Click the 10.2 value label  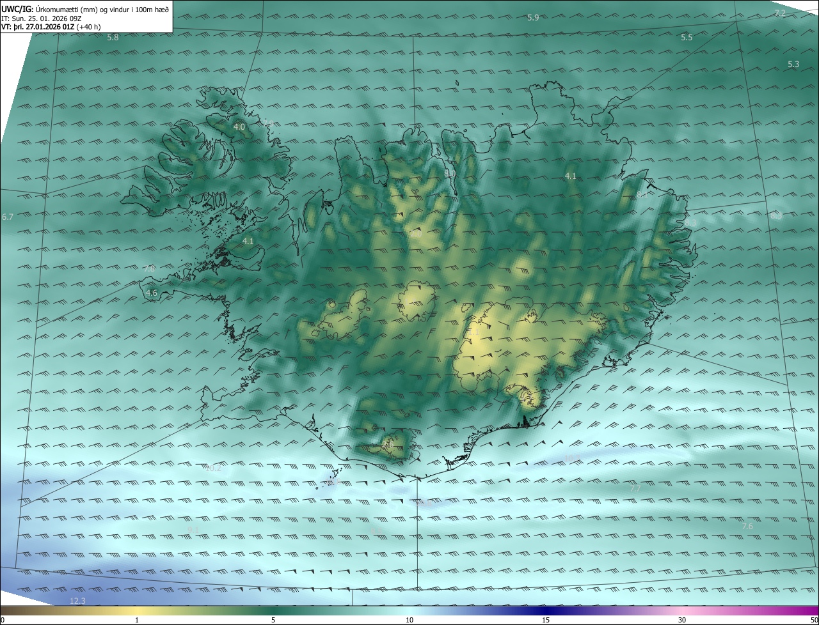click(213, 468)
